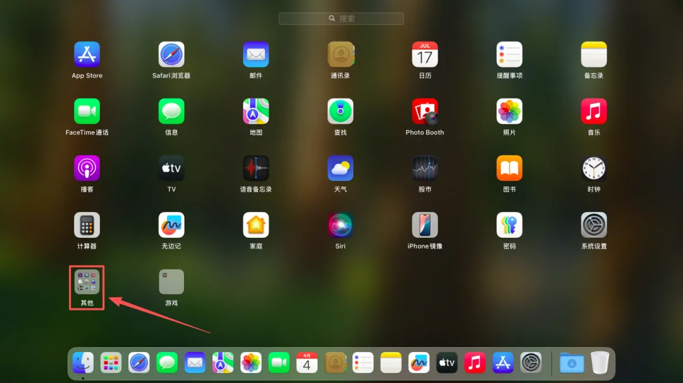Viewport: 683px width, 383px height.
Task: Open the 家庭 app
Action: 255,225
